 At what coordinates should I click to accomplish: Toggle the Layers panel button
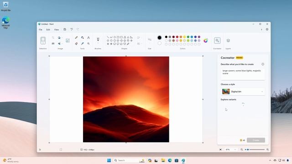click(228, 41)
